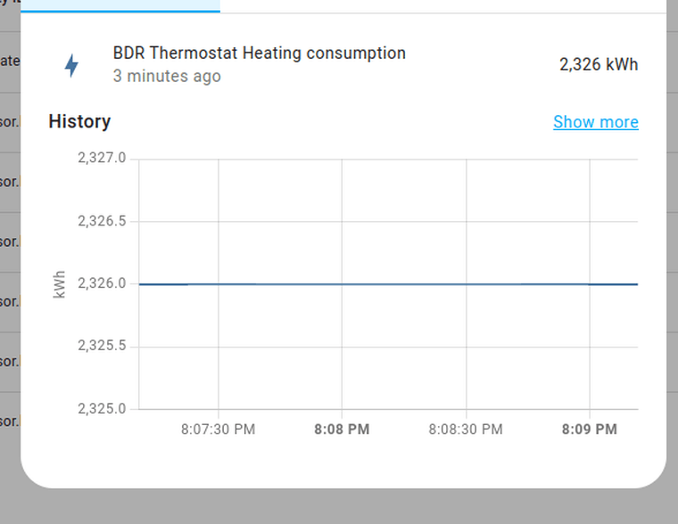Screen dimensions: 678x524
Task: Click the partially hidden "ate" text behind dialog
Action: point(10,61)
